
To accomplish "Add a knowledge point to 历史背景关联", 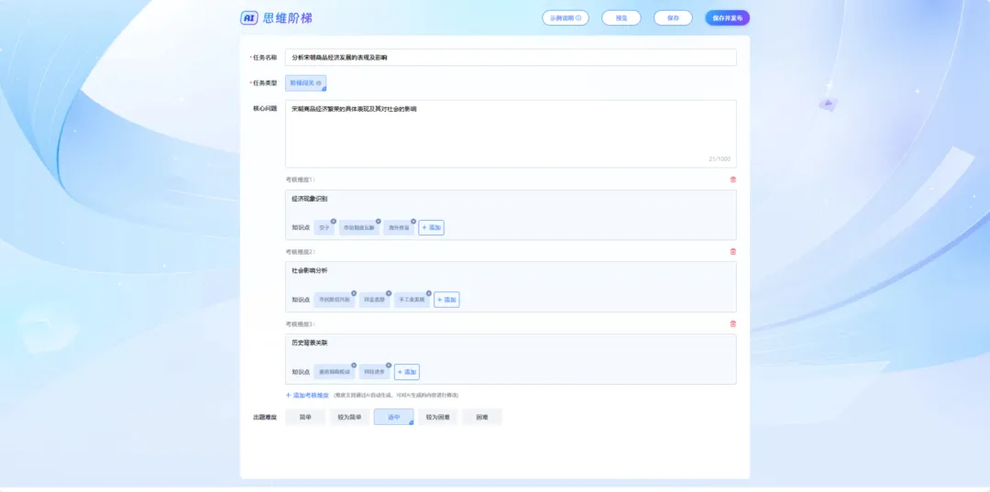I will pos(407,372).
